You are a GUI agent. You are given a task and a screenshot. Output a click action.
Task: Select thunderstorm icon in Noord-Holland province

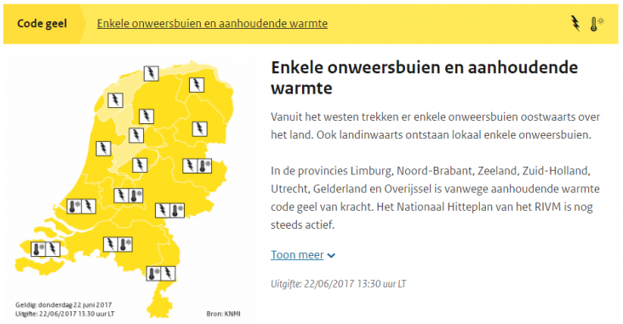(x=103, y=149)
